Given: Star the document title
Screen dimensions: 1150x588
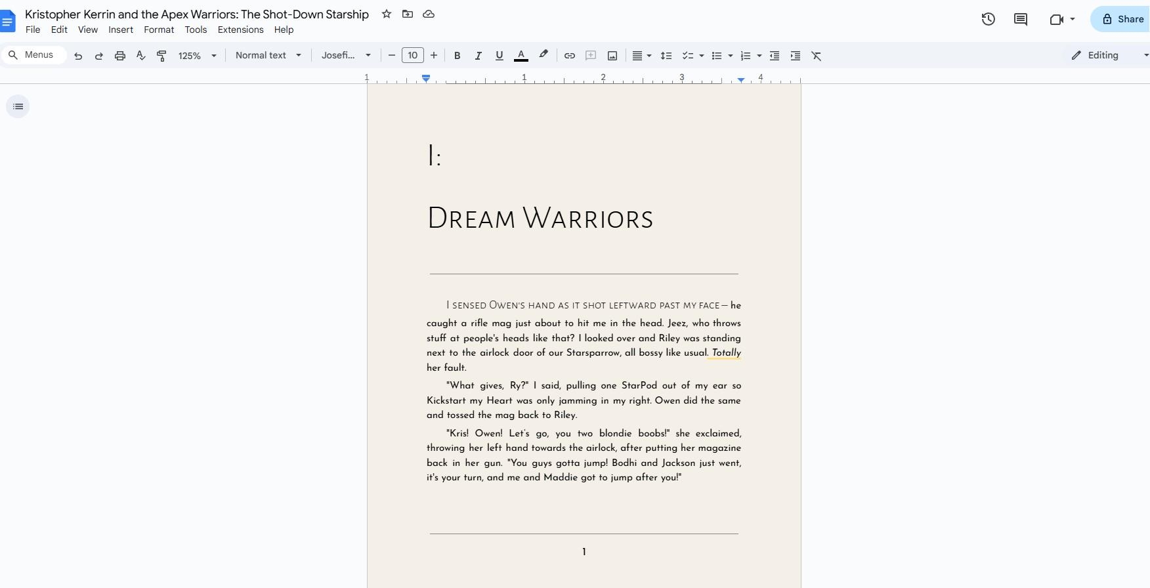Looking at the screenshot, I should 387,14.
